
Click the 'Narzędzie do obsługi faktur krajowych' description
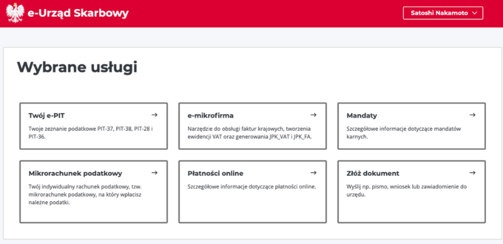click(249, 133)
